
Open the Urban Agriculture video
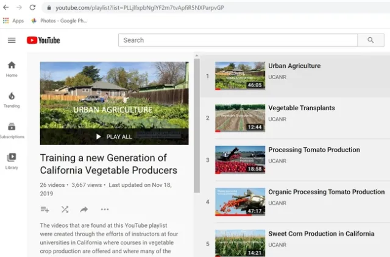pos(294,66)
